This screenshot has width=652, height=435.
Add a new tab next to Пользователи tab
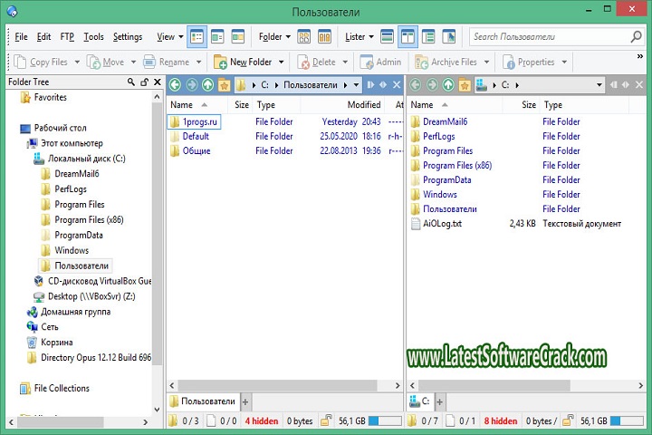[244, 401]
